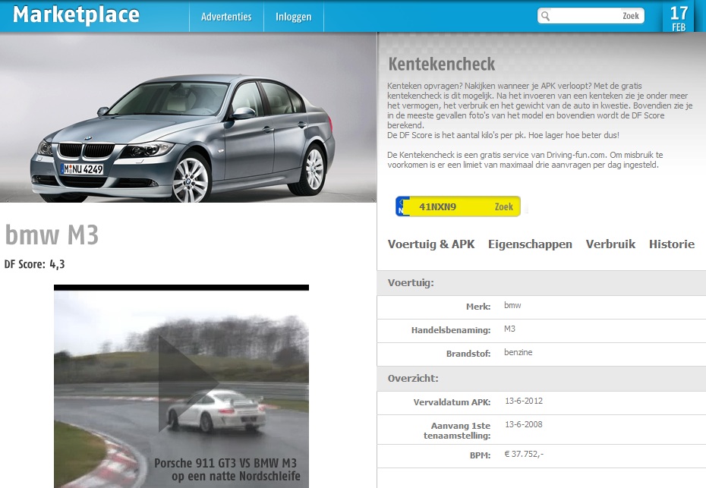Open the Inloggen page
This screenshot has height=488, width=706.
[x=294, y=17]
